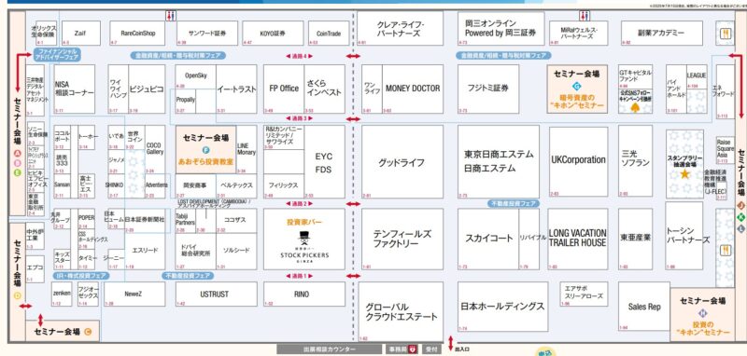Click the 岡三オンライン booth
The width and height of the screenshot is (747, 356).
coord(501,29)
